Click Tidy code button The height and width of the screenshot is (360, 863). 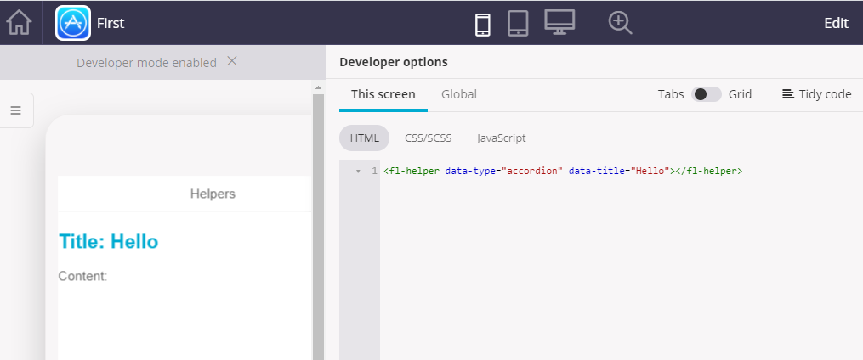point(816,94)
